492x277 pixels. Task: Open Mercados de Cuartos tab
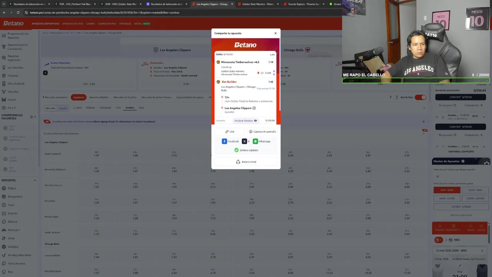coord(125,97)
